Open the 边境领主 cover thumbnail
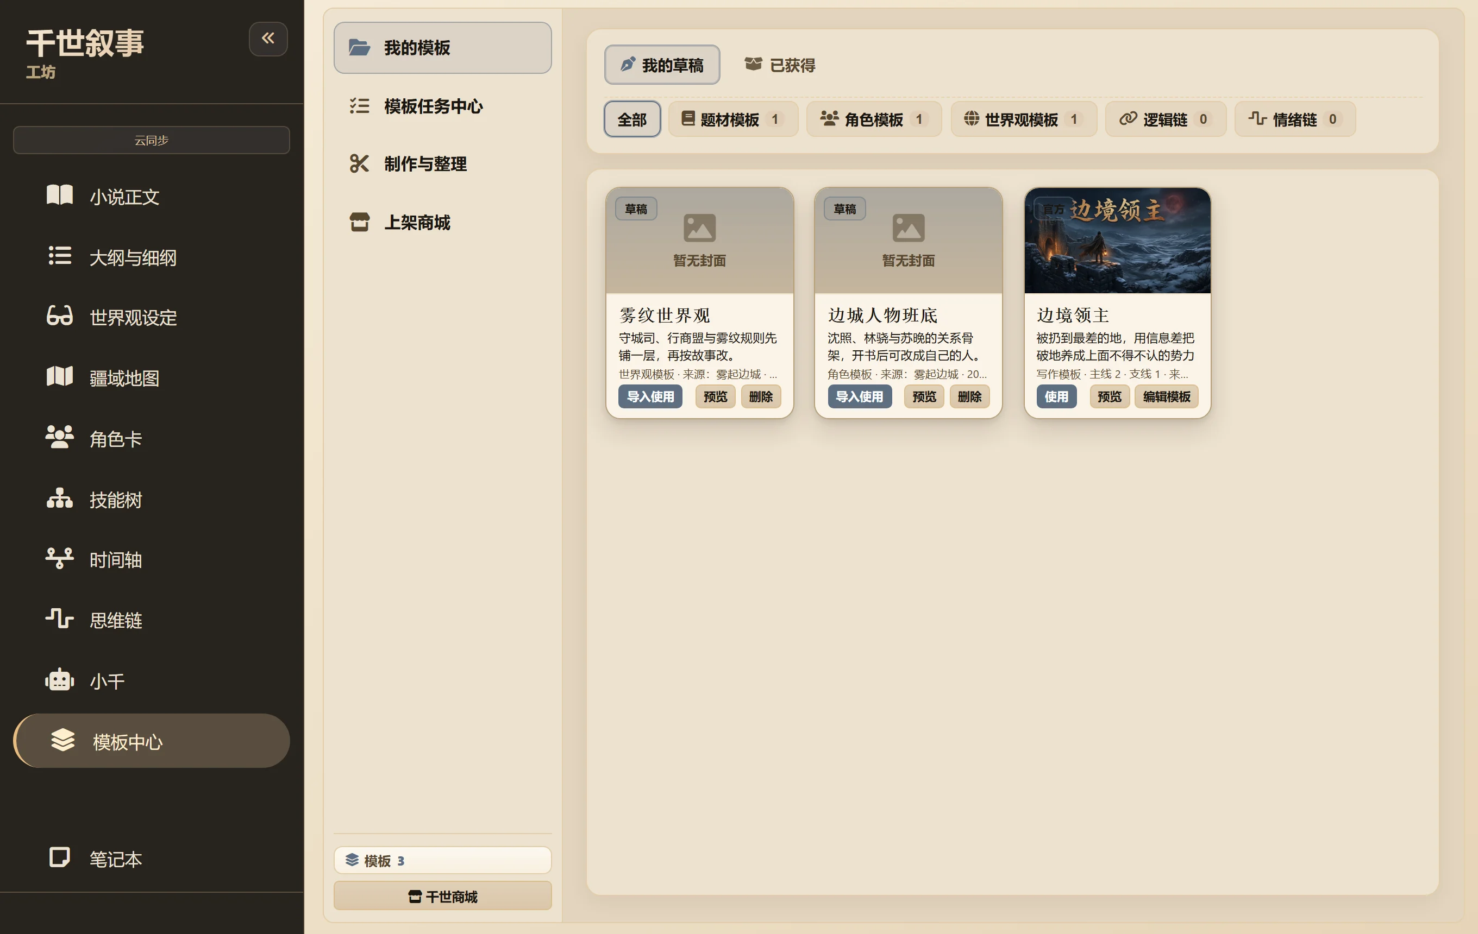 point(1117,241)
